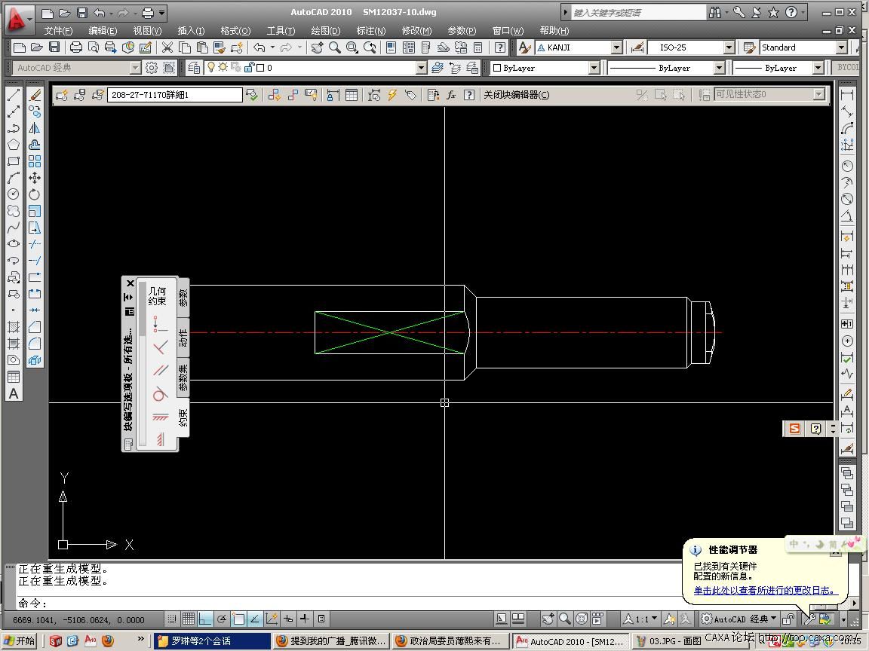Expand the KANJI text style dropdown
The width and height of the screenshot is (869, 651).
[616, 47]
